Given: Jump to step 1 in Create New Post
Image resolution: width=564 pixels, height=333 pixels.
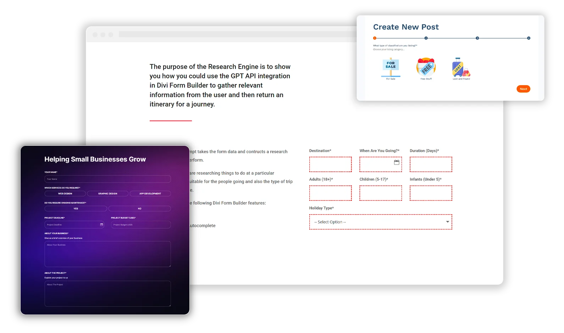Looking at the screenshot, I should pyautogui.click(x=375, y=38).
